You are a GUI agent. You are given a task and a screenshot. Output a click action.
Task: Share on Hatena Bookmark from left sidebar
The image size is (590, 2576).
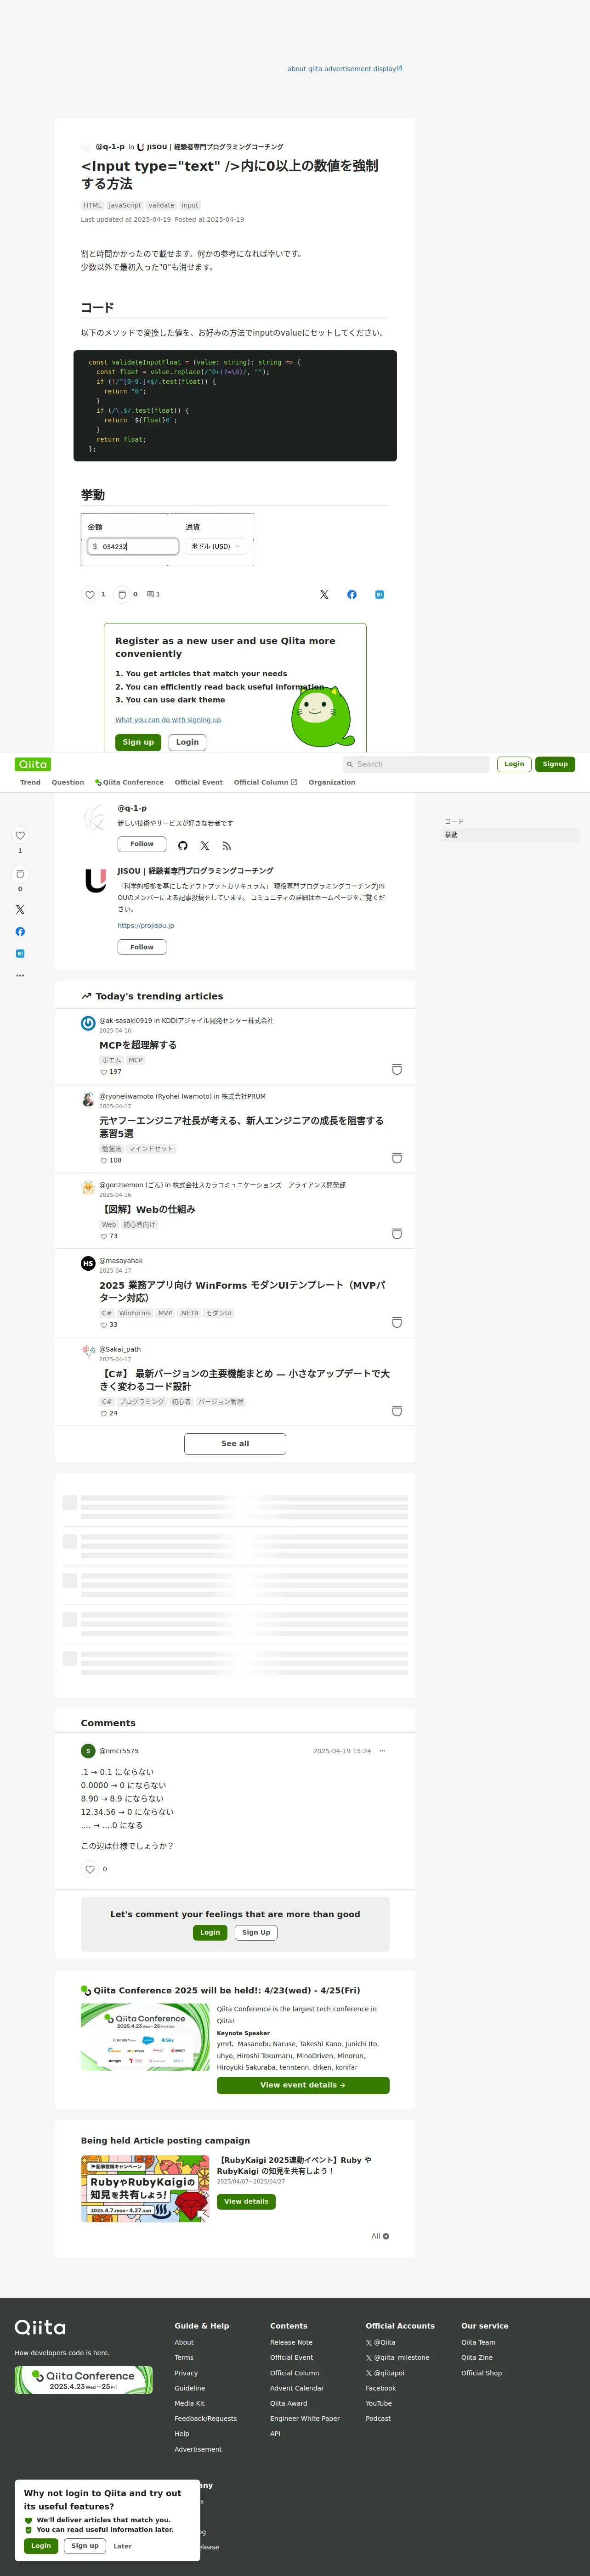click(x=20, y=954)
